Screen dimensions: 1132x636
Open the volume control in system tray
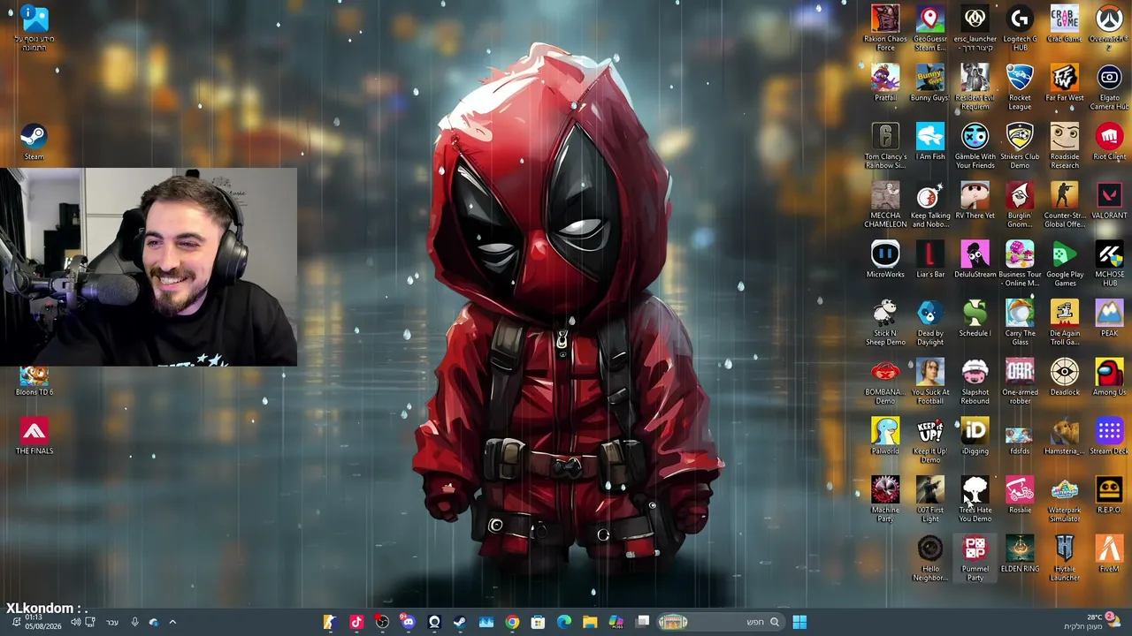click(75, 622)
